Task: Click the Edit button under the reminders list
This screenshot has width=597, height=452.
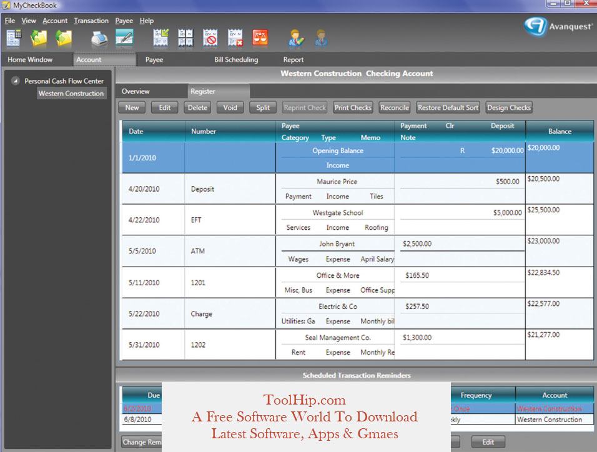Action: click(x=488, y=442)
